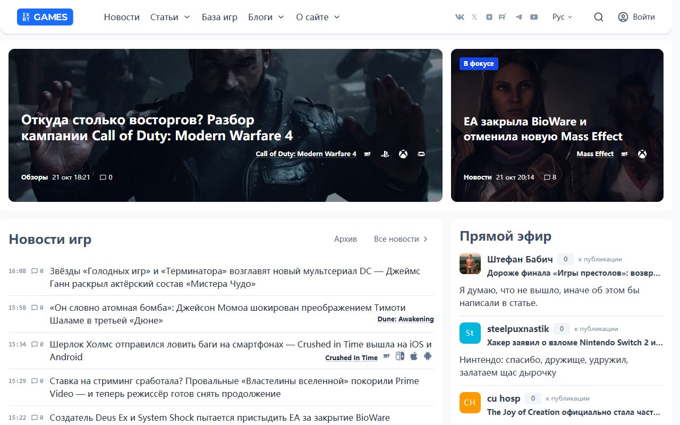Viewport: 680px width, 425px height.
Task: Open cu hosp avatar badge
Action: (470, 403)
